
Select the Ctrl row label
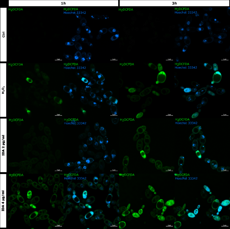coord(3,35)
